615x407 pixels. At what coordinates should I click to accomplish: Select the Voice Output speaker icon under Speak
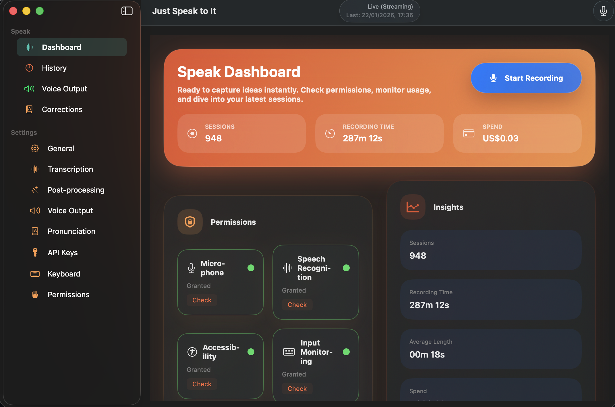coord(29,89)
